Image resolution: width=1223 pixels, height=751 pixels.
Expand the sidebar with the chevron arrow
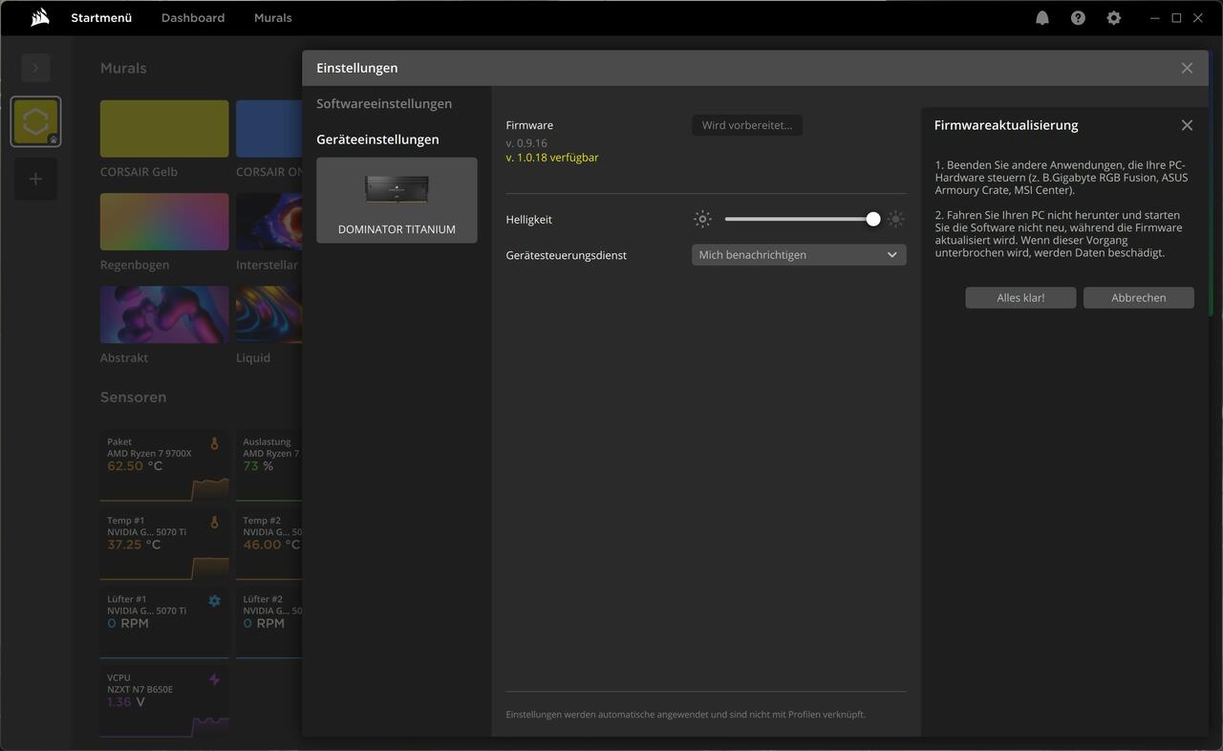35,68
